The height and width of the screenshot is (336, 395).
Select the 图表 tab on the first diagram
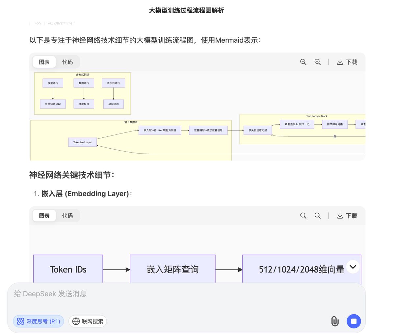coord(44,62)
